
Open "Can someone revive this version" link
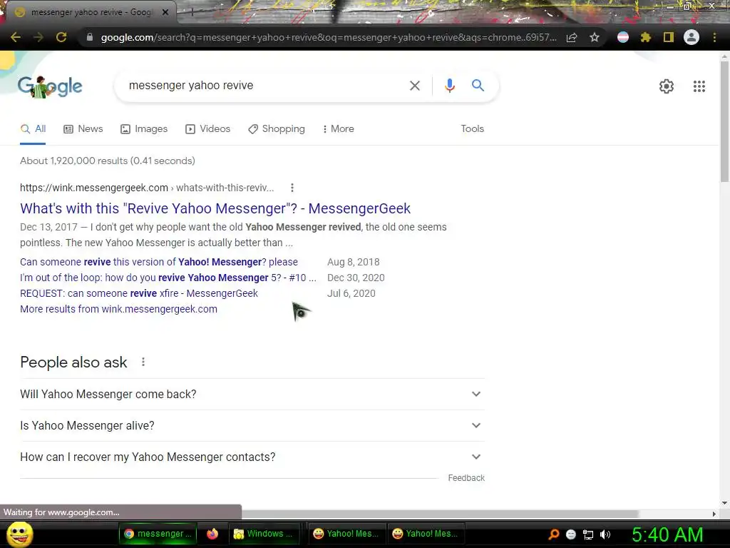(159, 262)
